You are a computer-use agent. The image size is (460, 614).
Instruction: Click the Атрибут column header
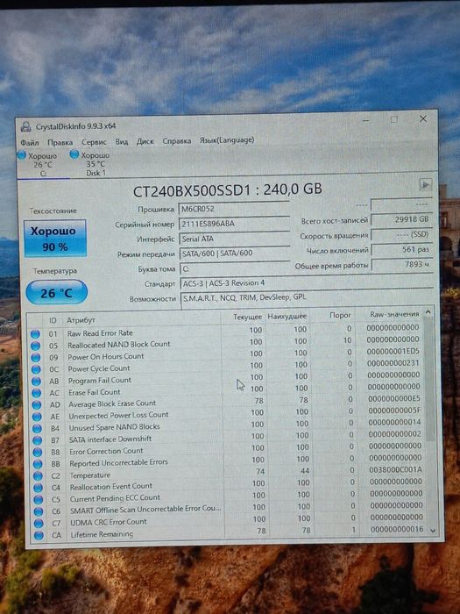pyautogui.click(x=81, y=320)
